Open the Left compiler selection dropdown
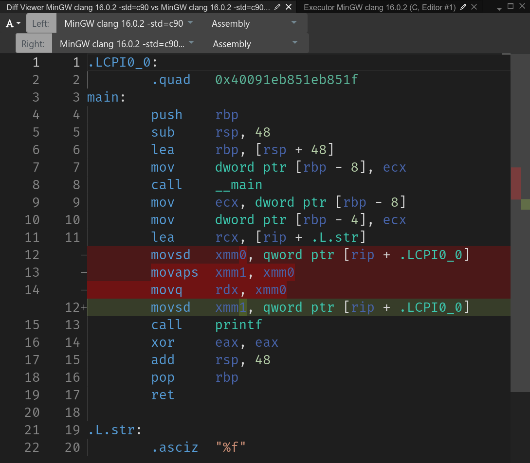 coord(129,24)
